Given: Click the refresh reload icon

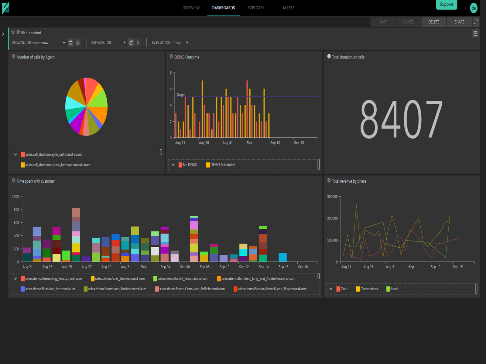Looking at the screenshot, I should point(131,43).
